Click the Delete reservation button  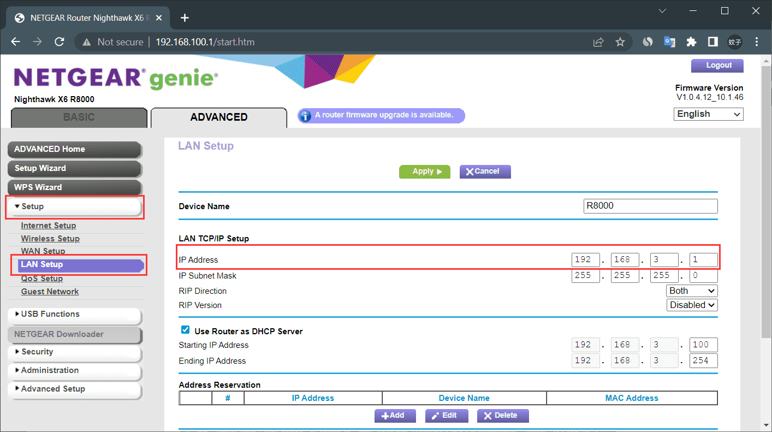[503, 416]
